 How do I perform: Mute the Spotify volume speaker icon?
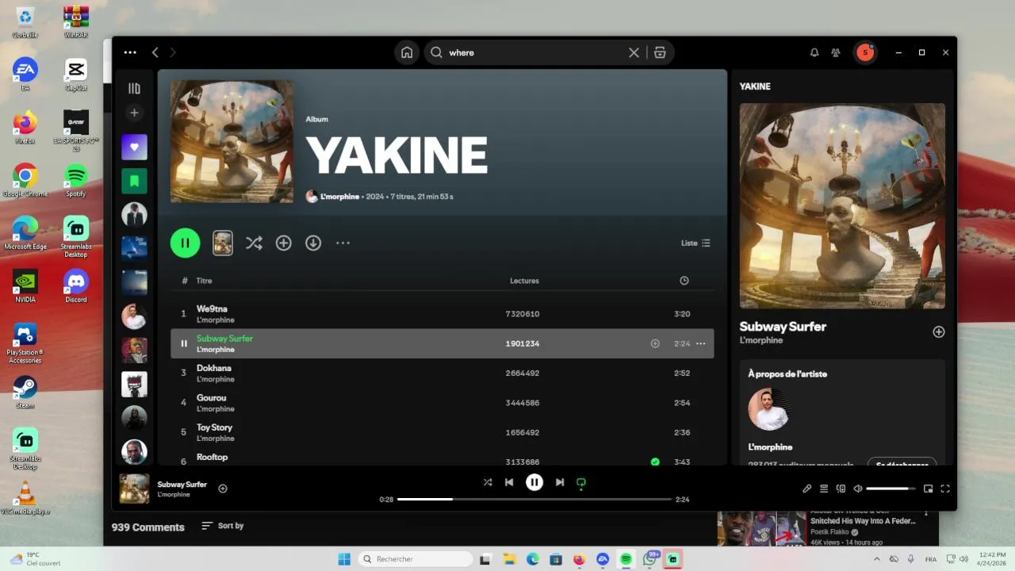click(858, 489)
